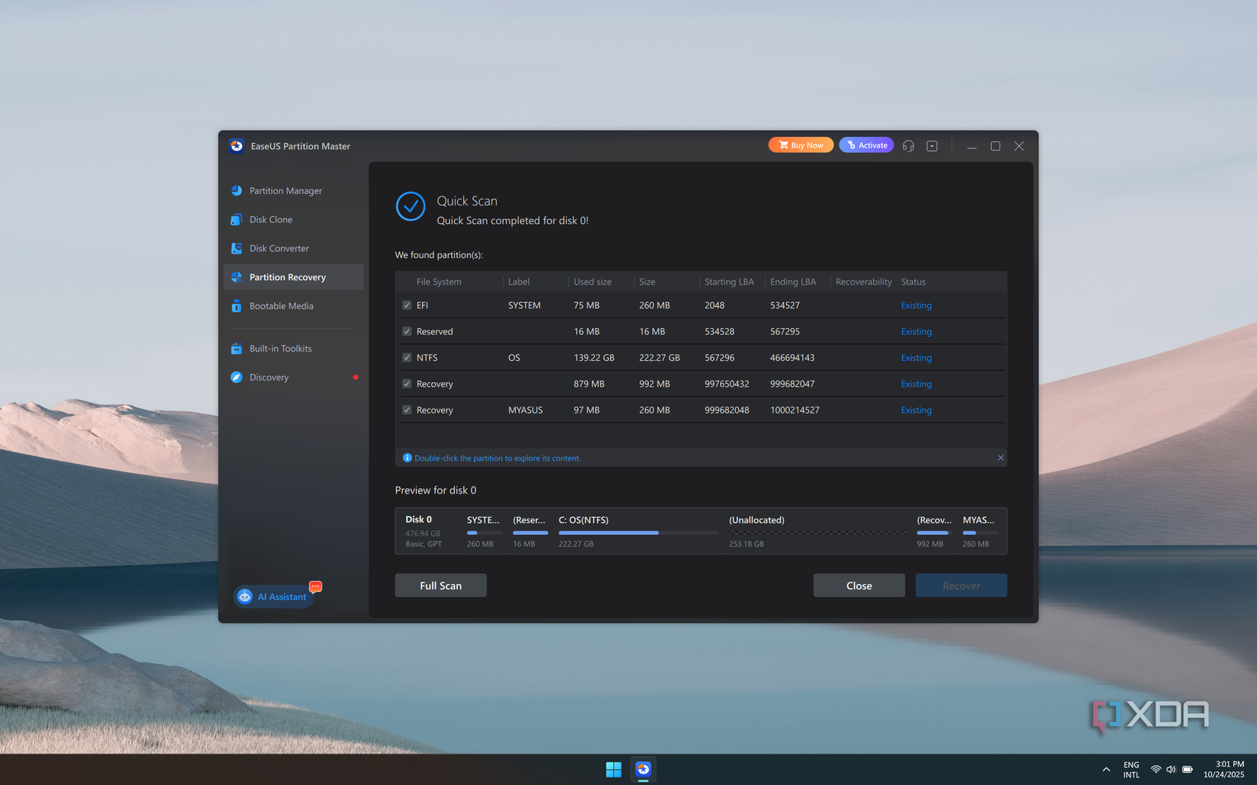The image size is (1257, 785).
Task: Open the Wi-Fi network tray icon
Action: point(1156,769)
